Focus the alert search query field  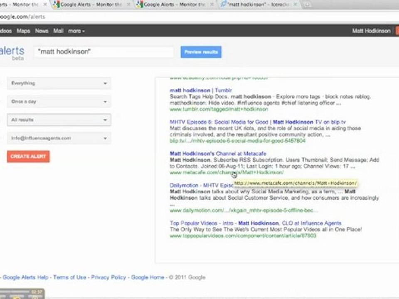(x=104, y=51)
